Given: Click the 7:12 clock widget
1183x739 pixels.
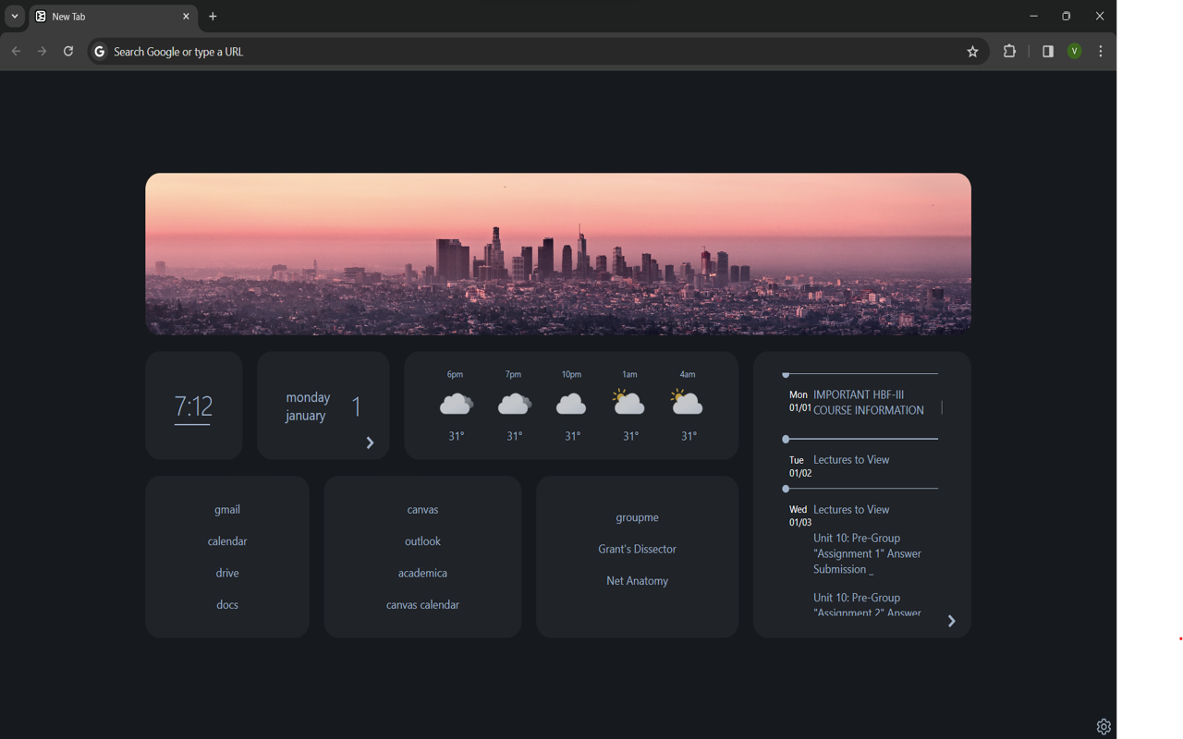Looking at the screenshot, I should [x=193, y=406].
